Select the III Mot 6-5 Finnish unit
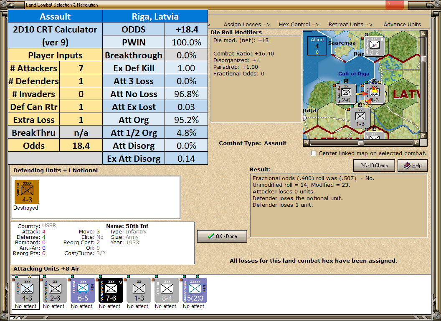The width and height of the screenshot is (441, 321). point(83,291)
